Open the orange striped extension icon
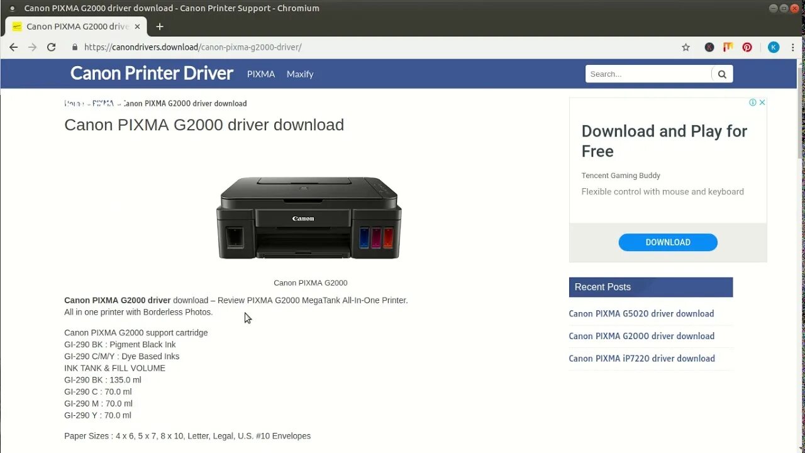 point(728,47)
